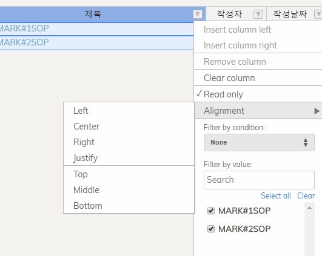Toggle the Read only option

pyautogui.click(x=258, y=94)
